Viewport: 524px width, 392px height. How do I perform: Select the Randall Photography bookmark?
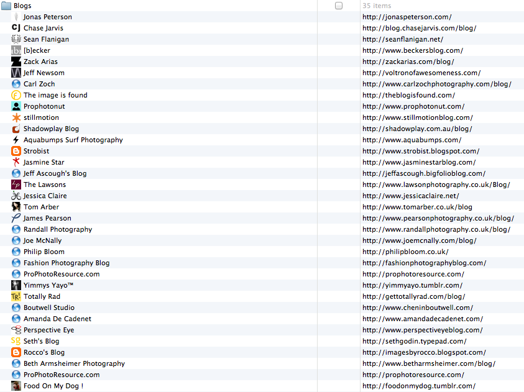58,229
